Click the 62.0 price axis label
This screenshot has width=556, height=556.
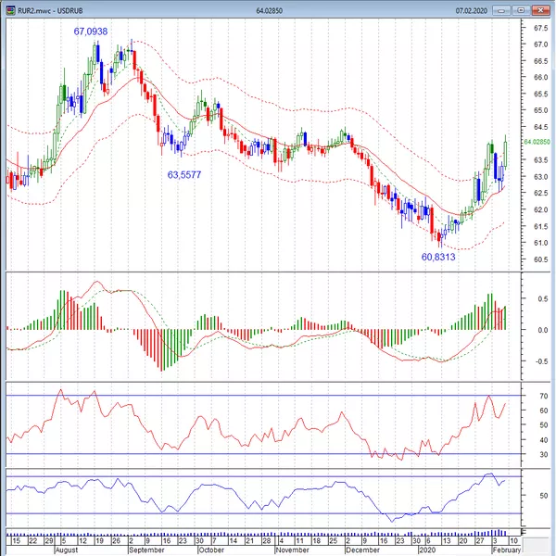[541, 210]
